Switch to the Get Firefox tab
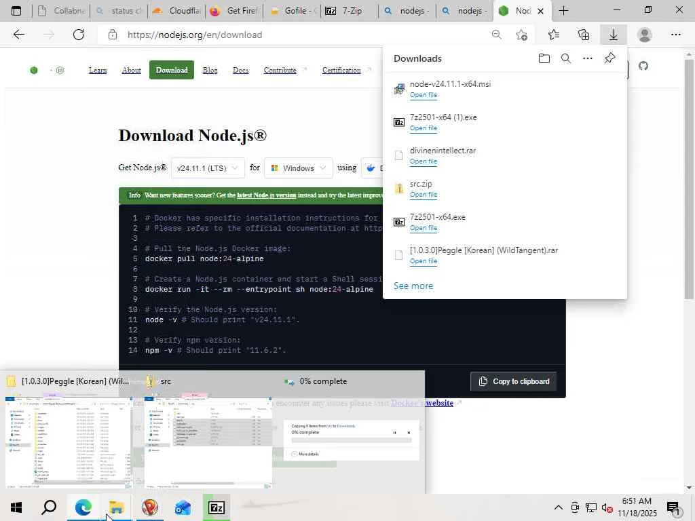 click(x=234, y=11)
